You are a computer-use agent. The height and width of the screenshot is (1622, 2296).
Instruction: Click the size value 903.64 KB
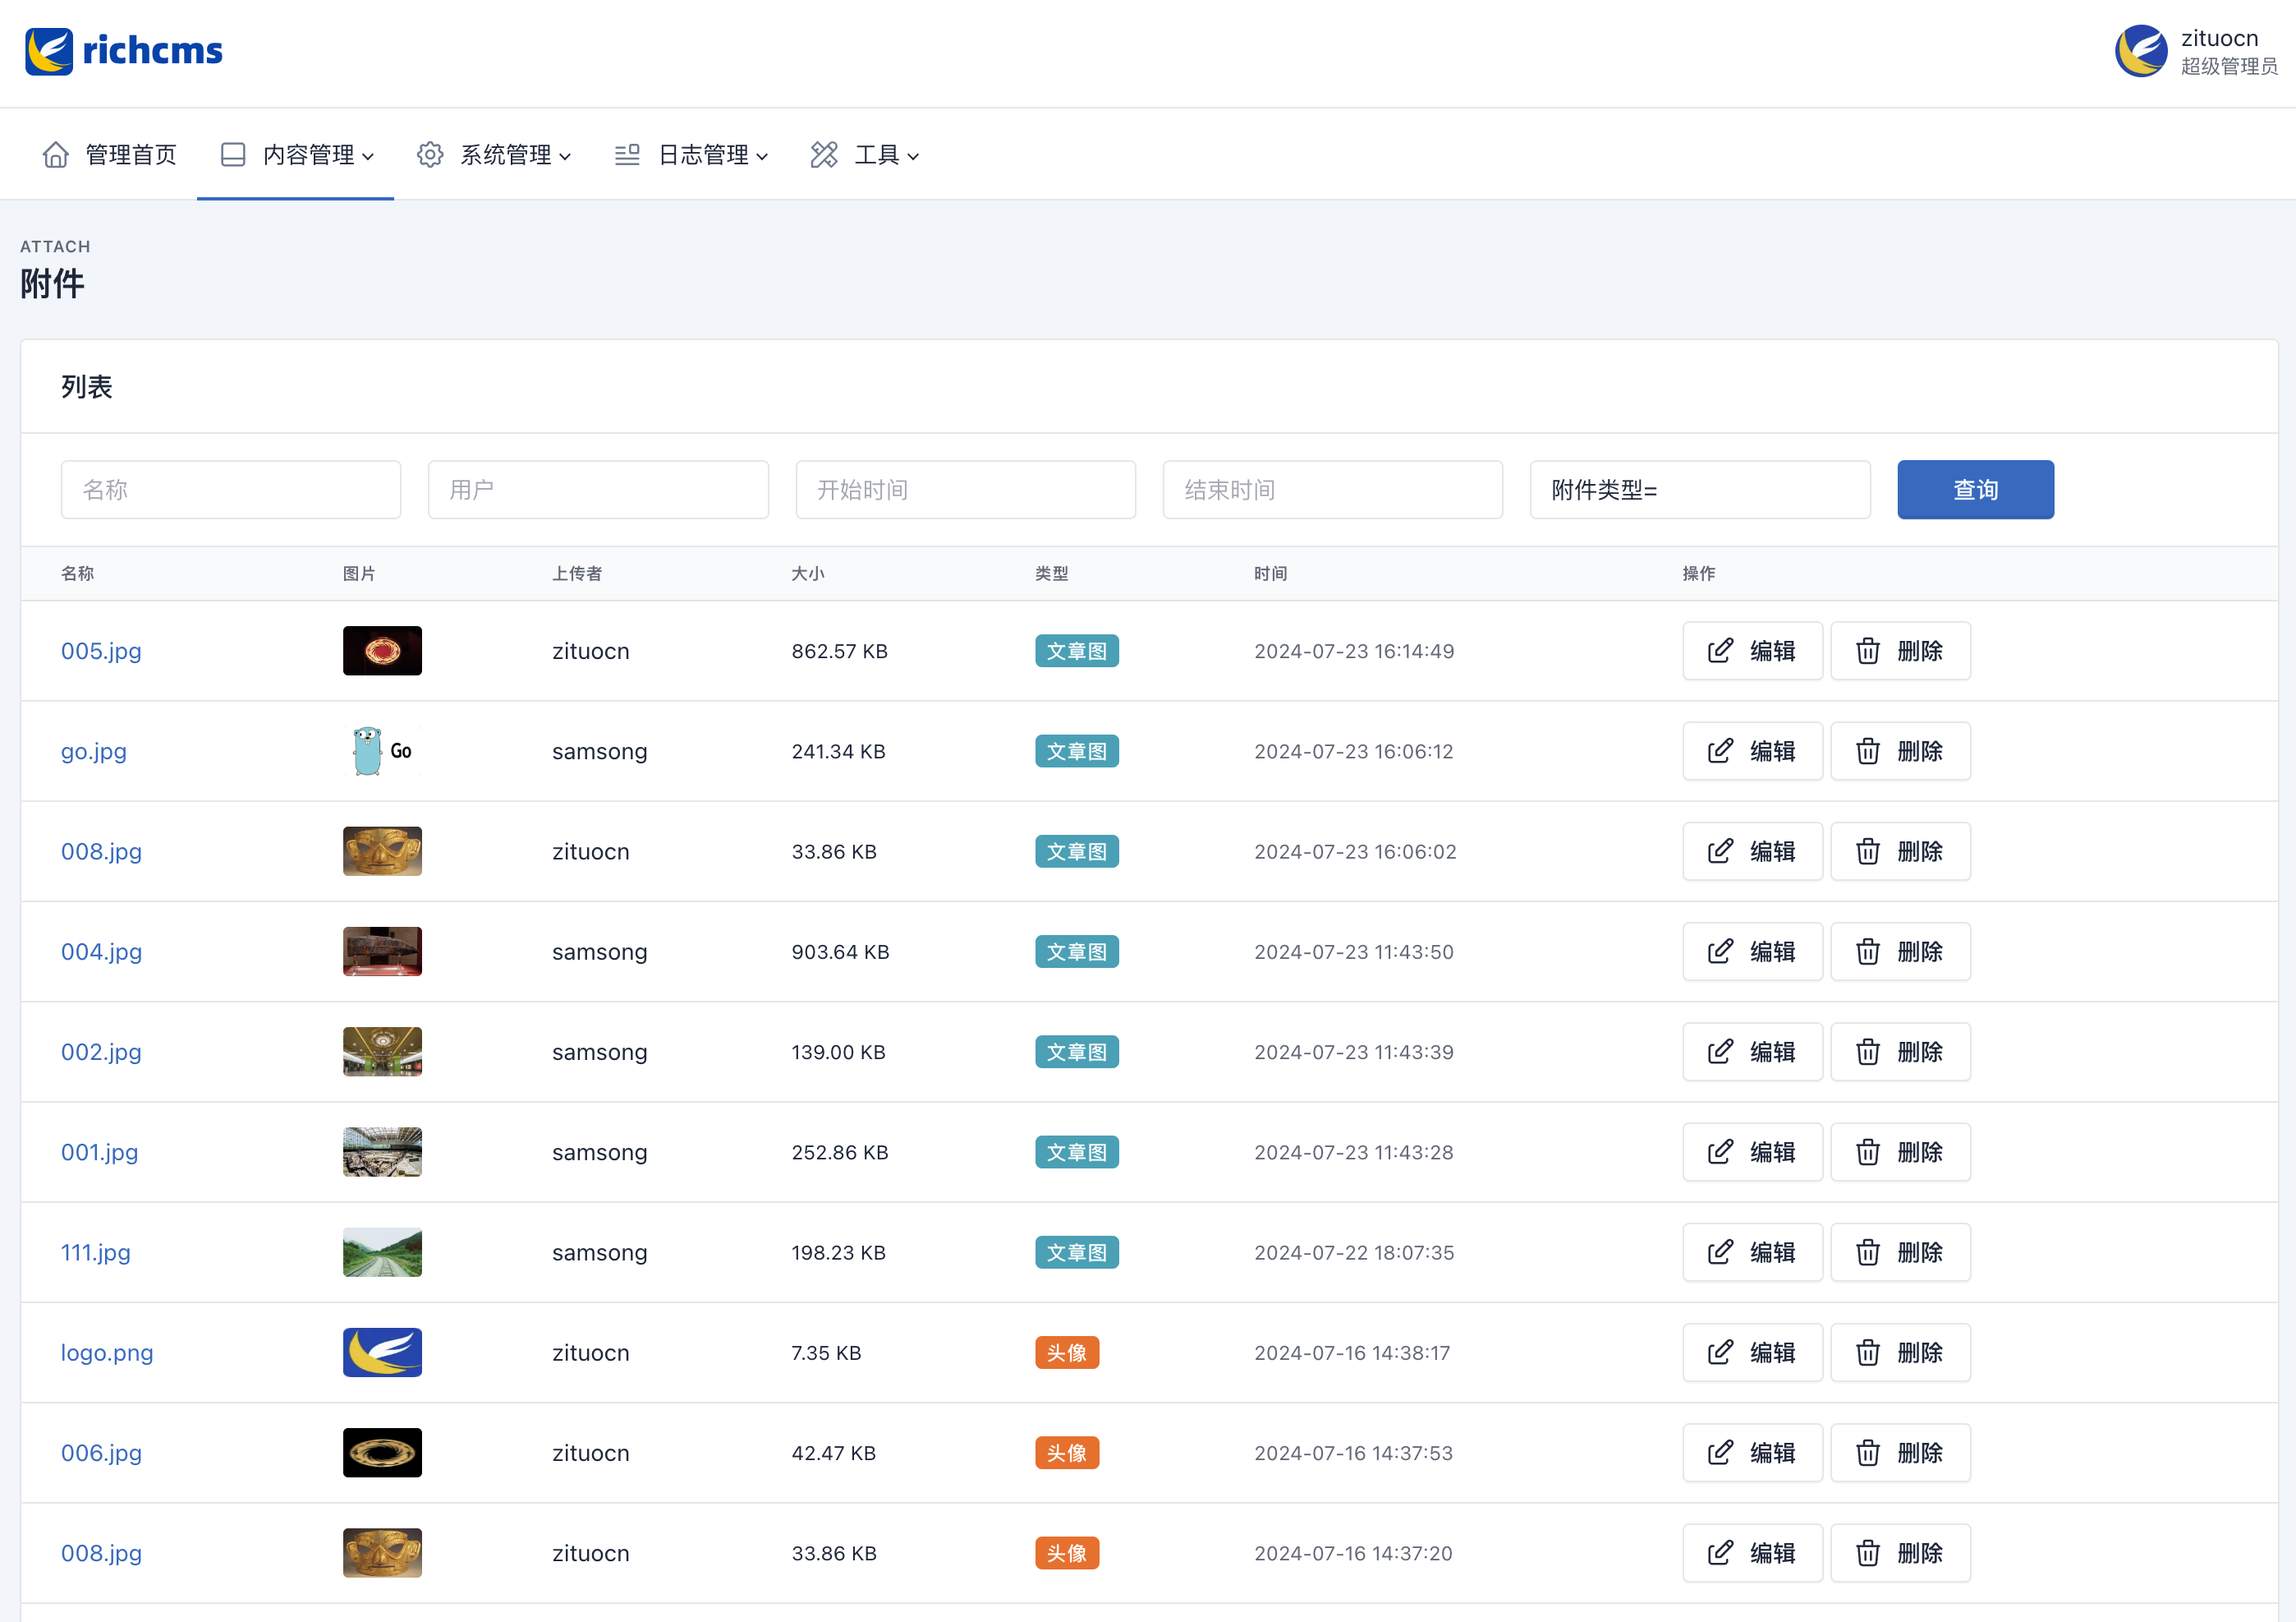pos(840,952)
